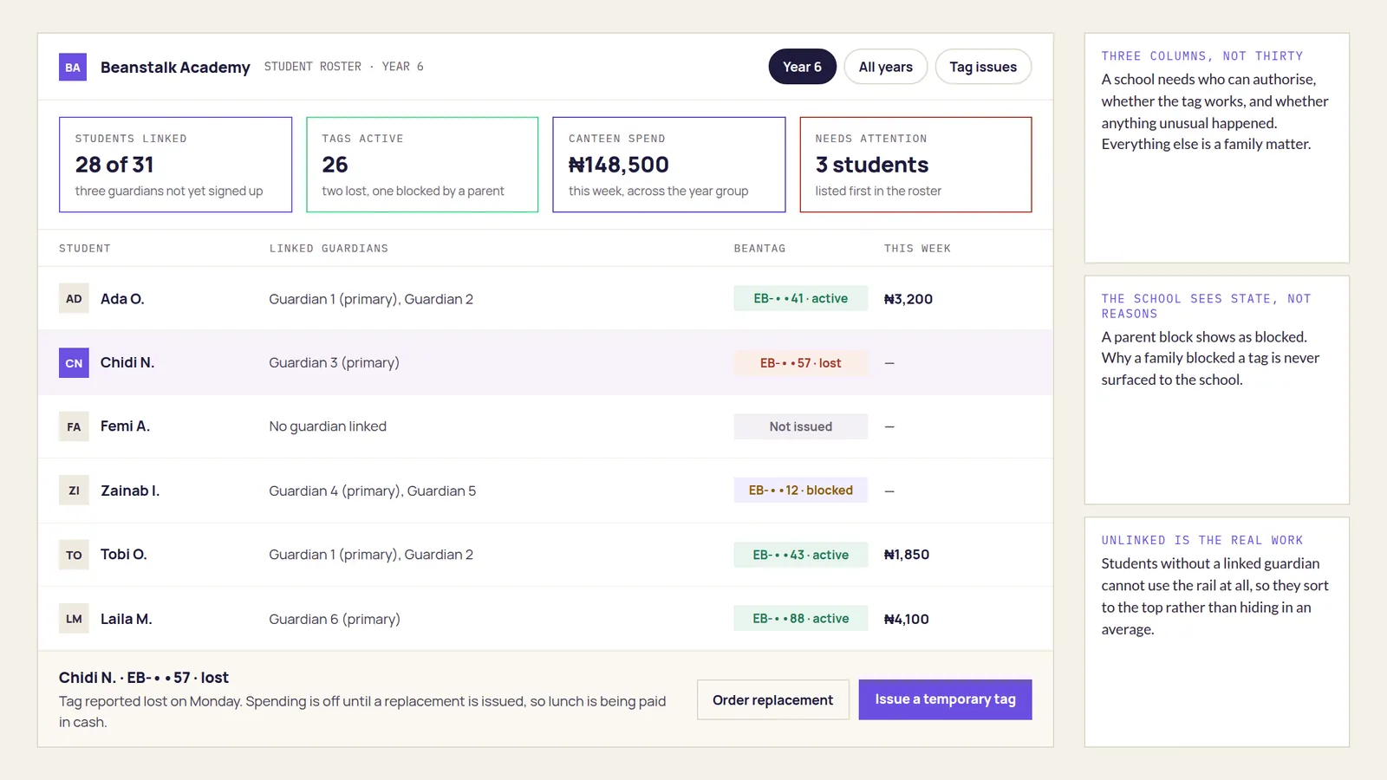1387x780 pixels.
Task: Click 'No guardian linked' cell
Action: pyautogui.click(x=328, y=426)
